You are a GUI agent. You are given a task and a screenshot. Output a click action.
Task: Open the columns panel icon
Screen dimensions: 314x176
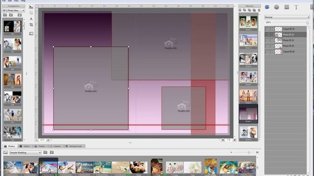coord(287,7)
